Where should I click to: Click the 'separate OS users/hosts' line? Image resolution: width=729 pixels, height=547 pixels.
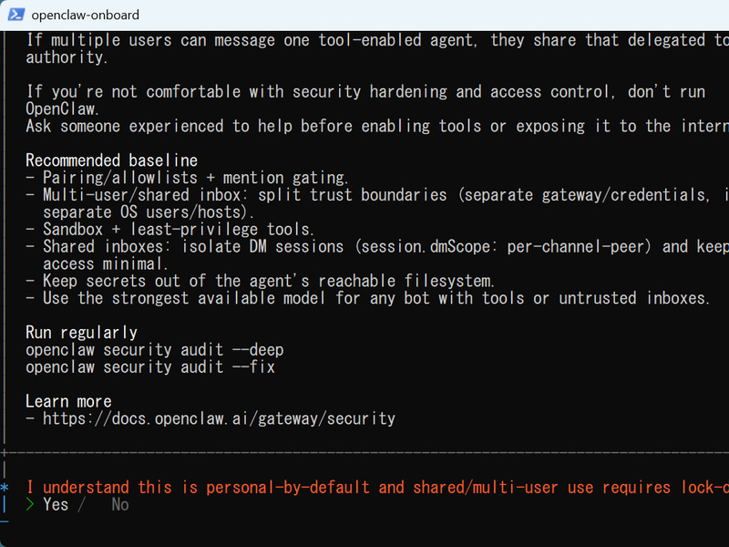(149, 212)
